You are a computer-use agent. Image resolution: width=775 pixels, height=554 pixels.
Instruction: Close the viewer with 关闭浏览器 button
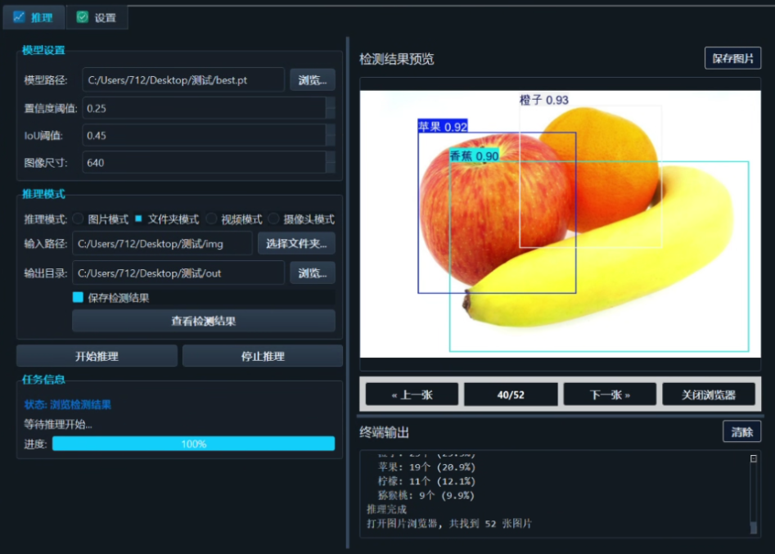(709, 395)
